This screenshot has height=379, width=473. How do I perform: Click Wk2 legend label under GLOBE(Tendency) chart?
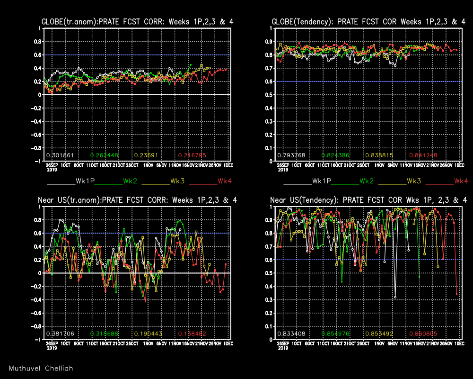[x=367, y=181]
